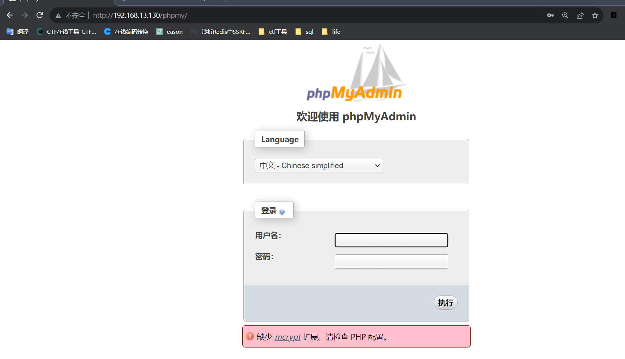Reload the phpMyAdmin page
This screenshot has height=359, width=625.
(40, 15)
